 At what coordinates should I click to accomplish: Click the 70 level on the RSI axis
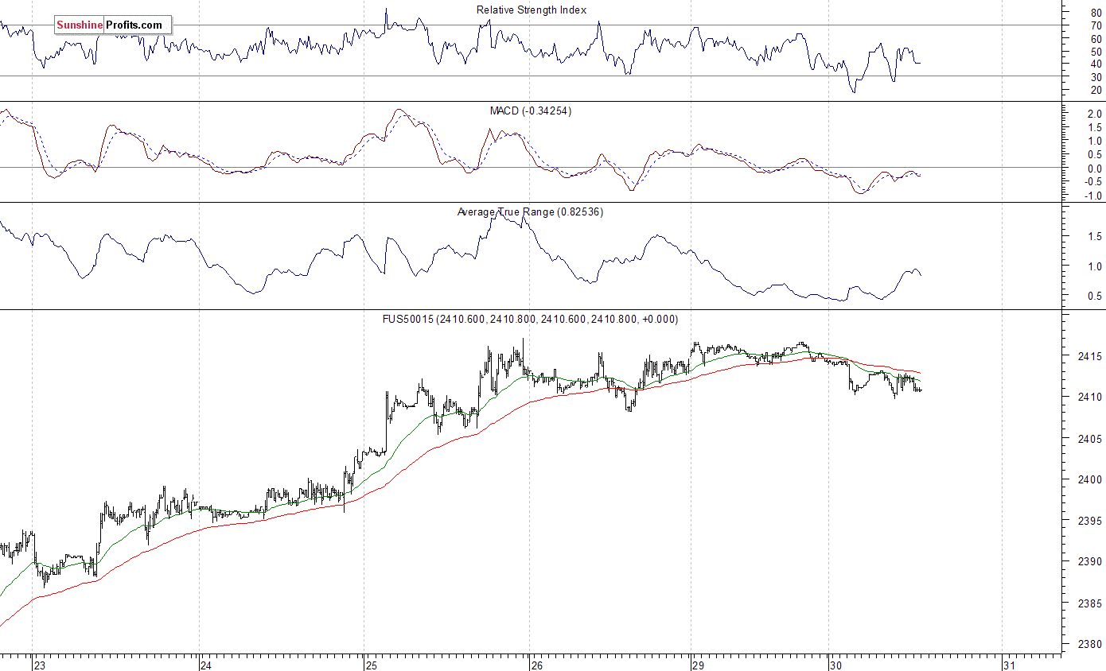[1096, 25]
